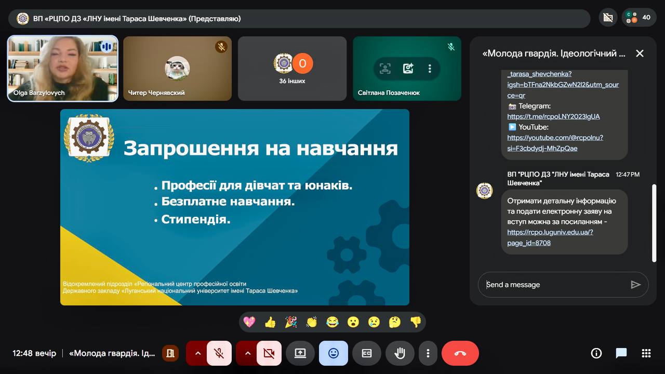Raise your hand in the meeting

[400, 353]
